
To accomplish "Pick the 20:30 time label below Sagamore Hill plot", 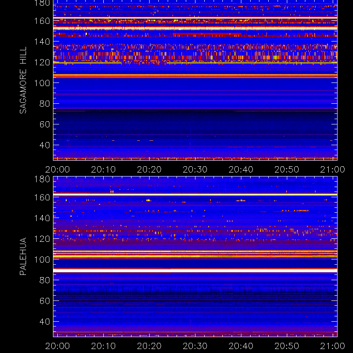I will 195,169.
